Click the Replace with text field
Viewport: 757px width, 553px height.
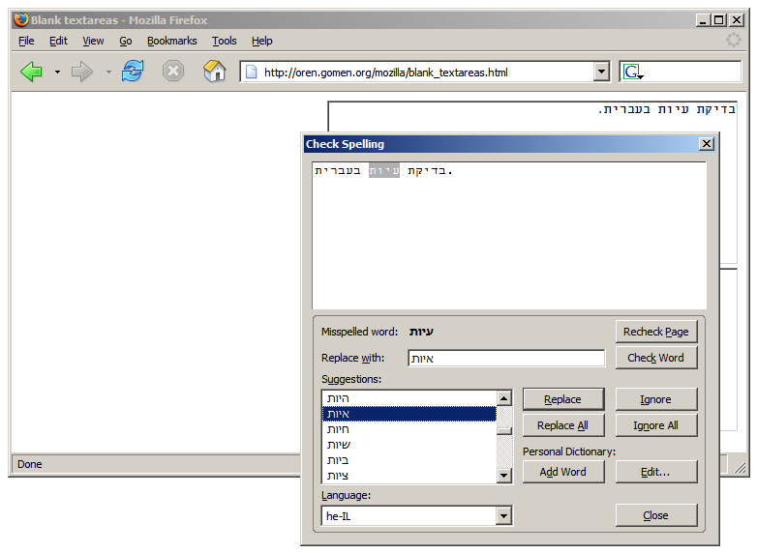point(506,359)
